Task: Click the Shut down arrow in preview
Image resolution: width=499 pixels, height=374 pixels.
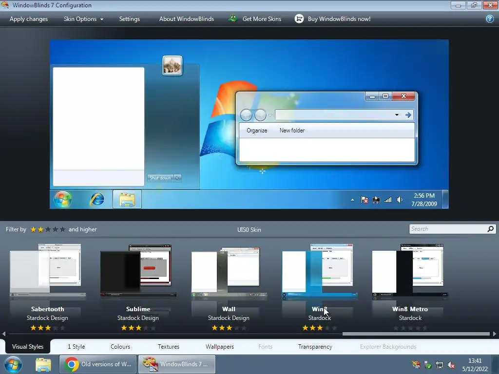Action: point(177,178)
